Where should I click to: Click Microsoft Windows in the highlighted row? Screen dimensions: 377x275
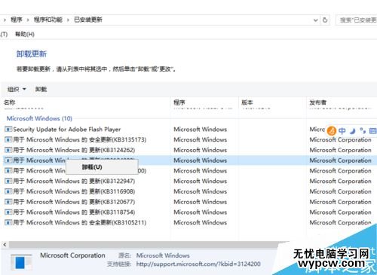pyautogui.click(x=201, y=160)
